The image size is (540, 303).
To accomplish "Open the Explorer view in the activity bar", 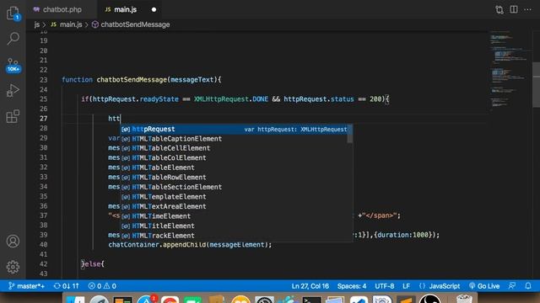I will pyautogui.click(x=13, y=13).
